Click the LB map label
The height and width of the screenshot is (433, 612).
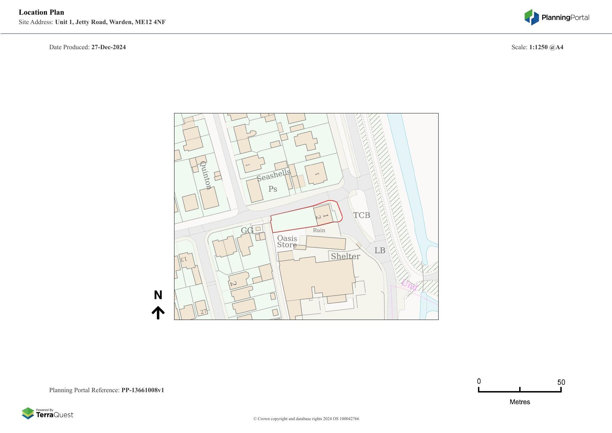coord(380,251)
